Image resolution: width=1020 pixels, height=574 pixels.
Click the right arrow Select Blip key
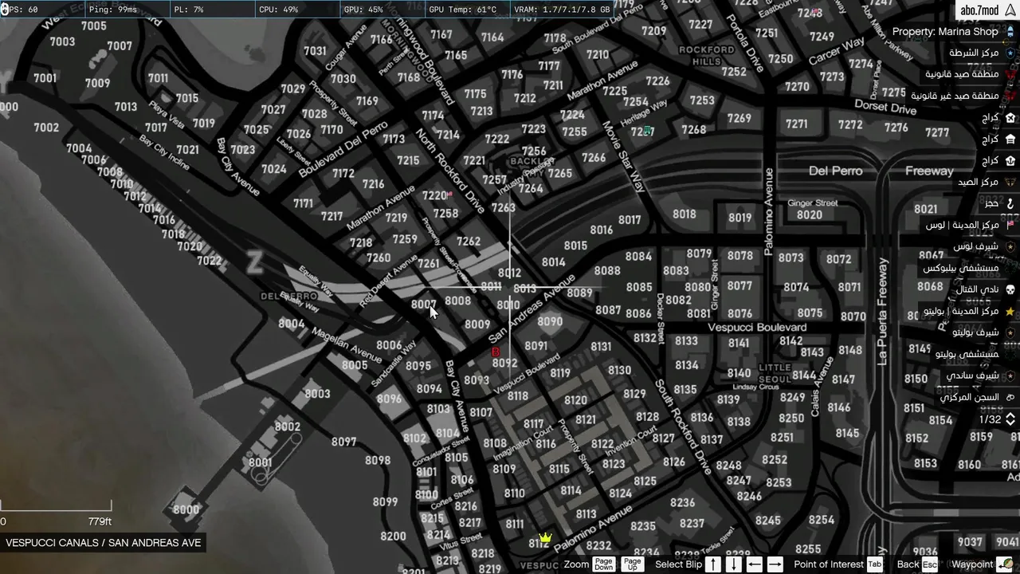pyautogui.click(x=775, y=564)
